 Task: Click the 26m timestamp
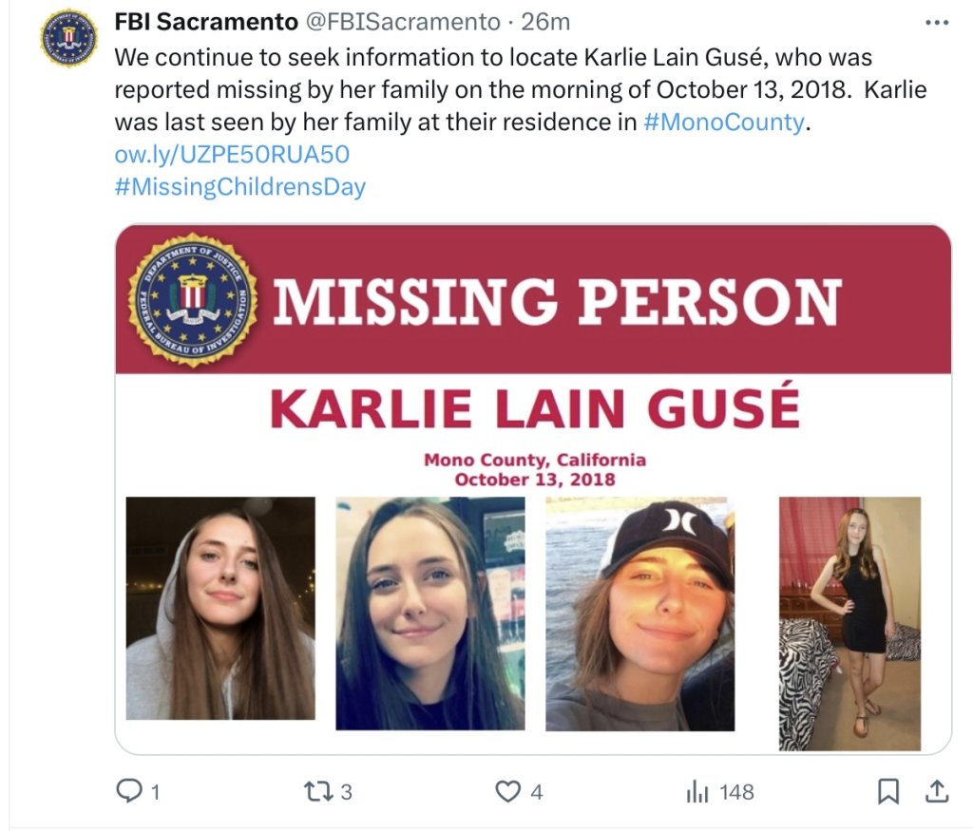[x=545, y=22]
